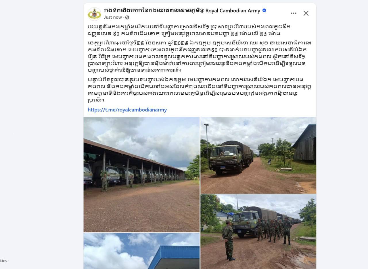This screenshot has height=269, width=368.
Task: Click the last paragraph above the Telegram link
Action: click(x=200, y=90)
